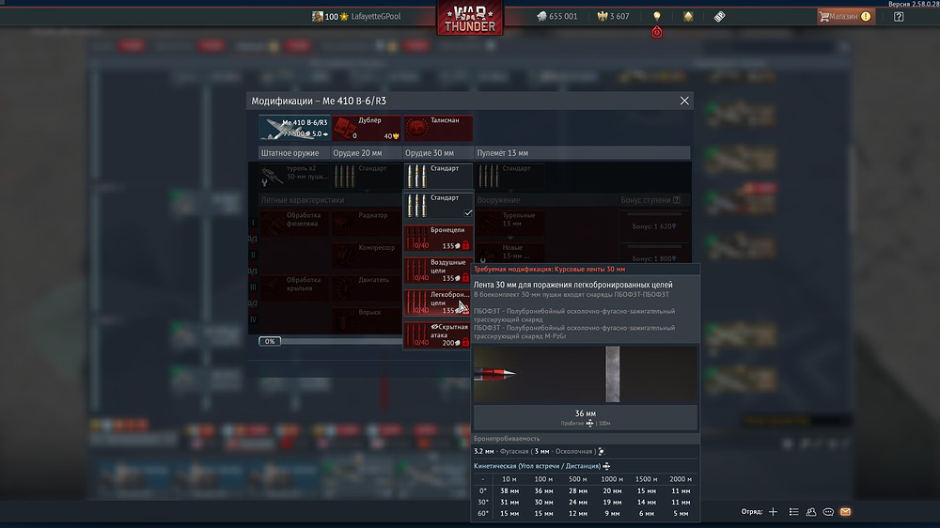Click the player avatar icon
The image size is (940, 528).
318,16
